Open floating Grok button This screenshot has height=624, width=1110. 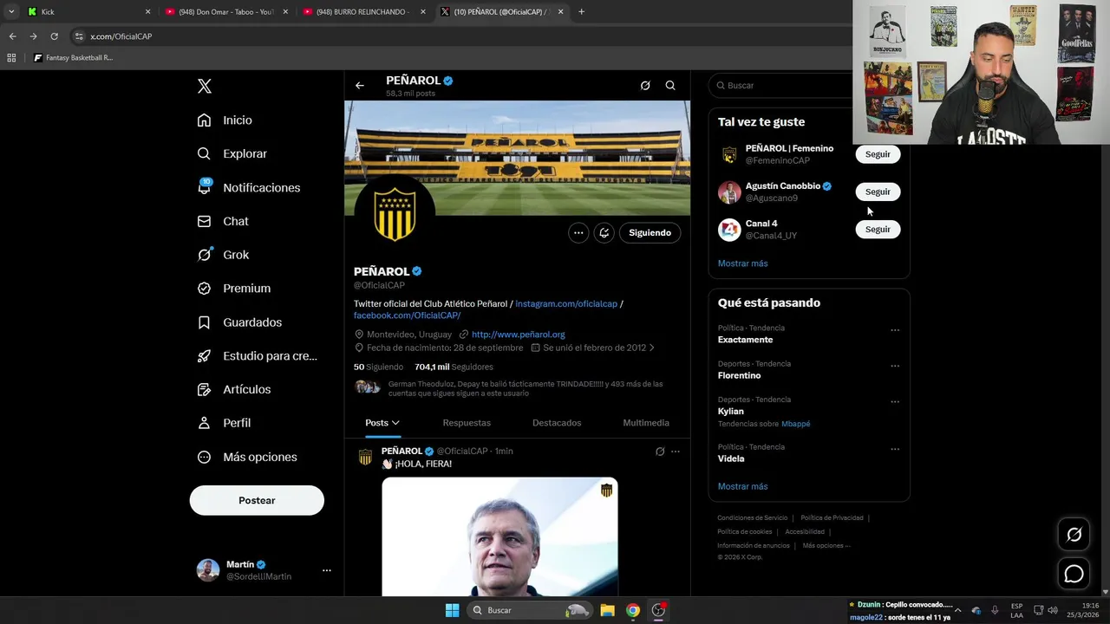(1074, 535)
